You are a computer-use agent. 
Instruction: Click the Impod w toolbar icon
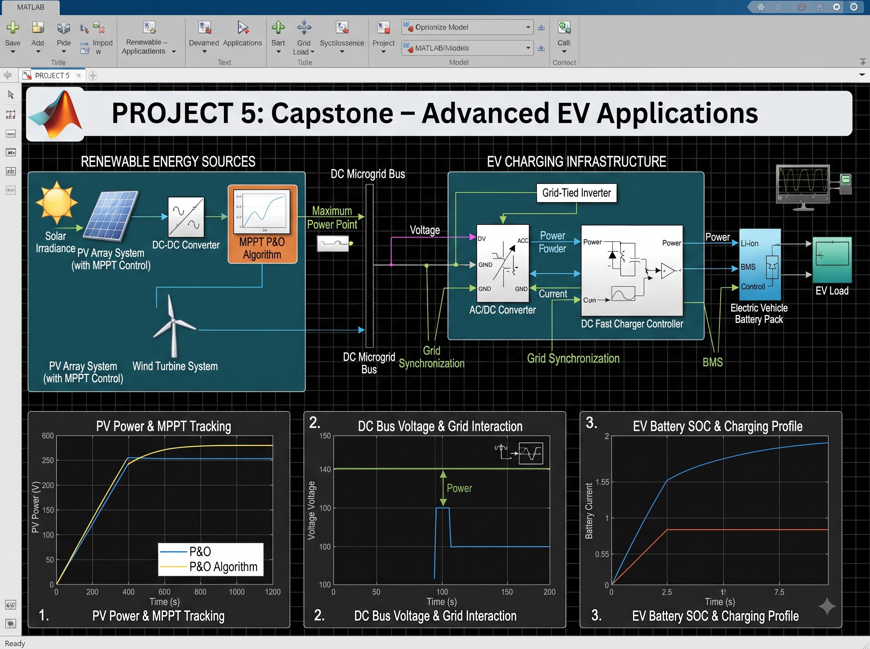[99, 28]
